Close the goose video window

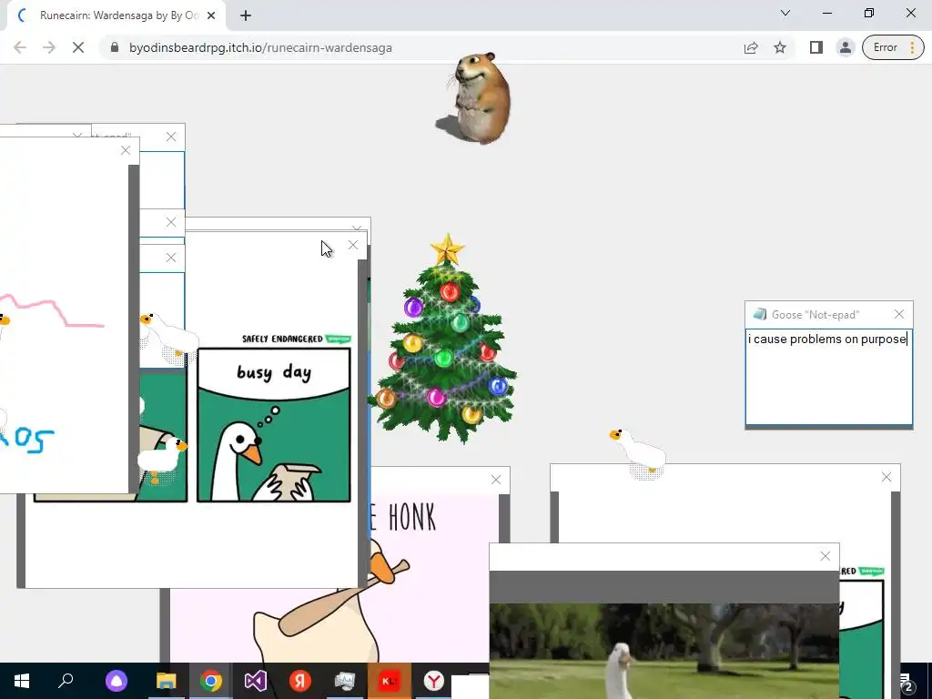825,556
